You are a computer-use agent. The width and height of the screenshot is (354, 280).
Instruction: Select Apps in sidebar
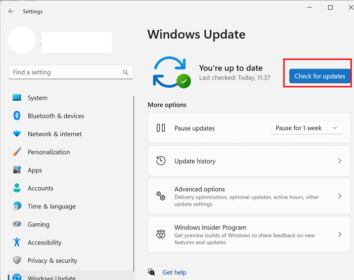[71, 170]
